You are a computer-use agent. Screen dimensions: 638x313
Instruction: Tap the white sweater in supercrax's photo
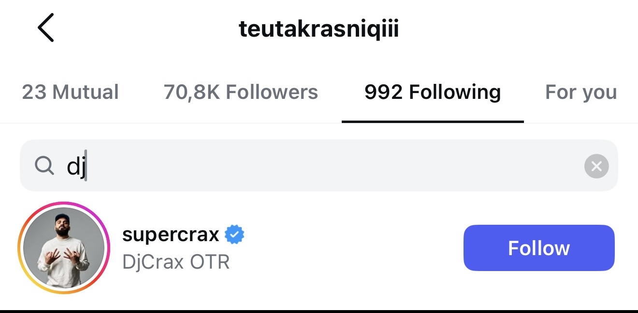click(63, 267)
